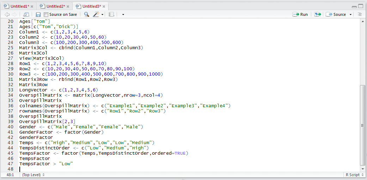Click the TempsDistinctOrder assignment line
This screenshot has height=180, width=367.
tap(84, 148)
